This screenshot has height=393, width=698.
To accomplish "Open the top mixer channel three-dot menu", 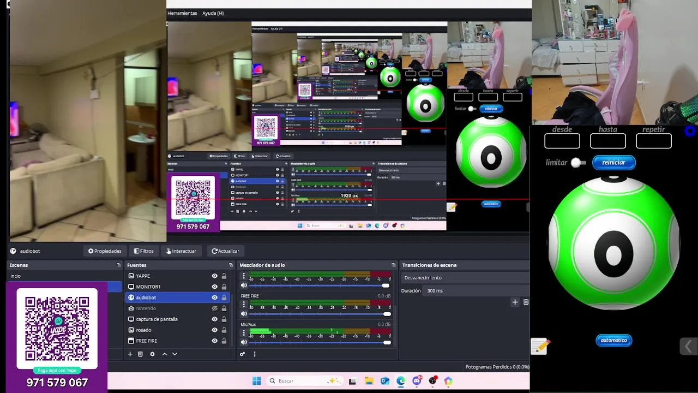I will coord(244,276).
